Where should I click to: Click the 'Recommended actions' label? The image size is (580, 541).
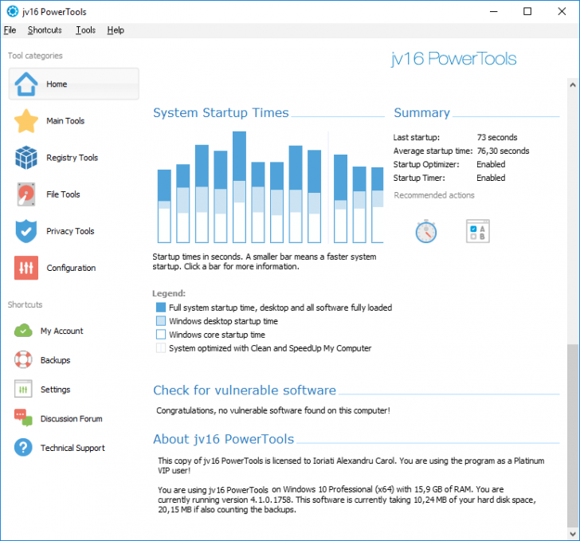pos(434,195)
